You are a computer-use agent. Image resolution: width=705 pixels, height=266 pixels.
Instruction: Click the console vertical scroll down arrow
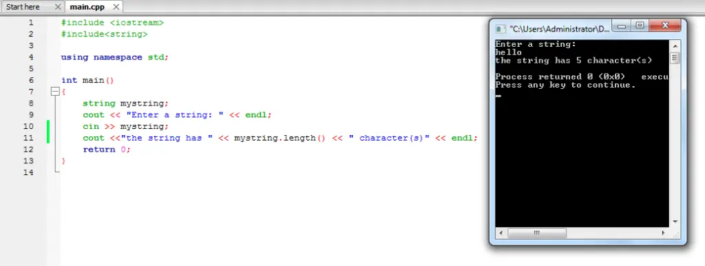tap(675, 222)
